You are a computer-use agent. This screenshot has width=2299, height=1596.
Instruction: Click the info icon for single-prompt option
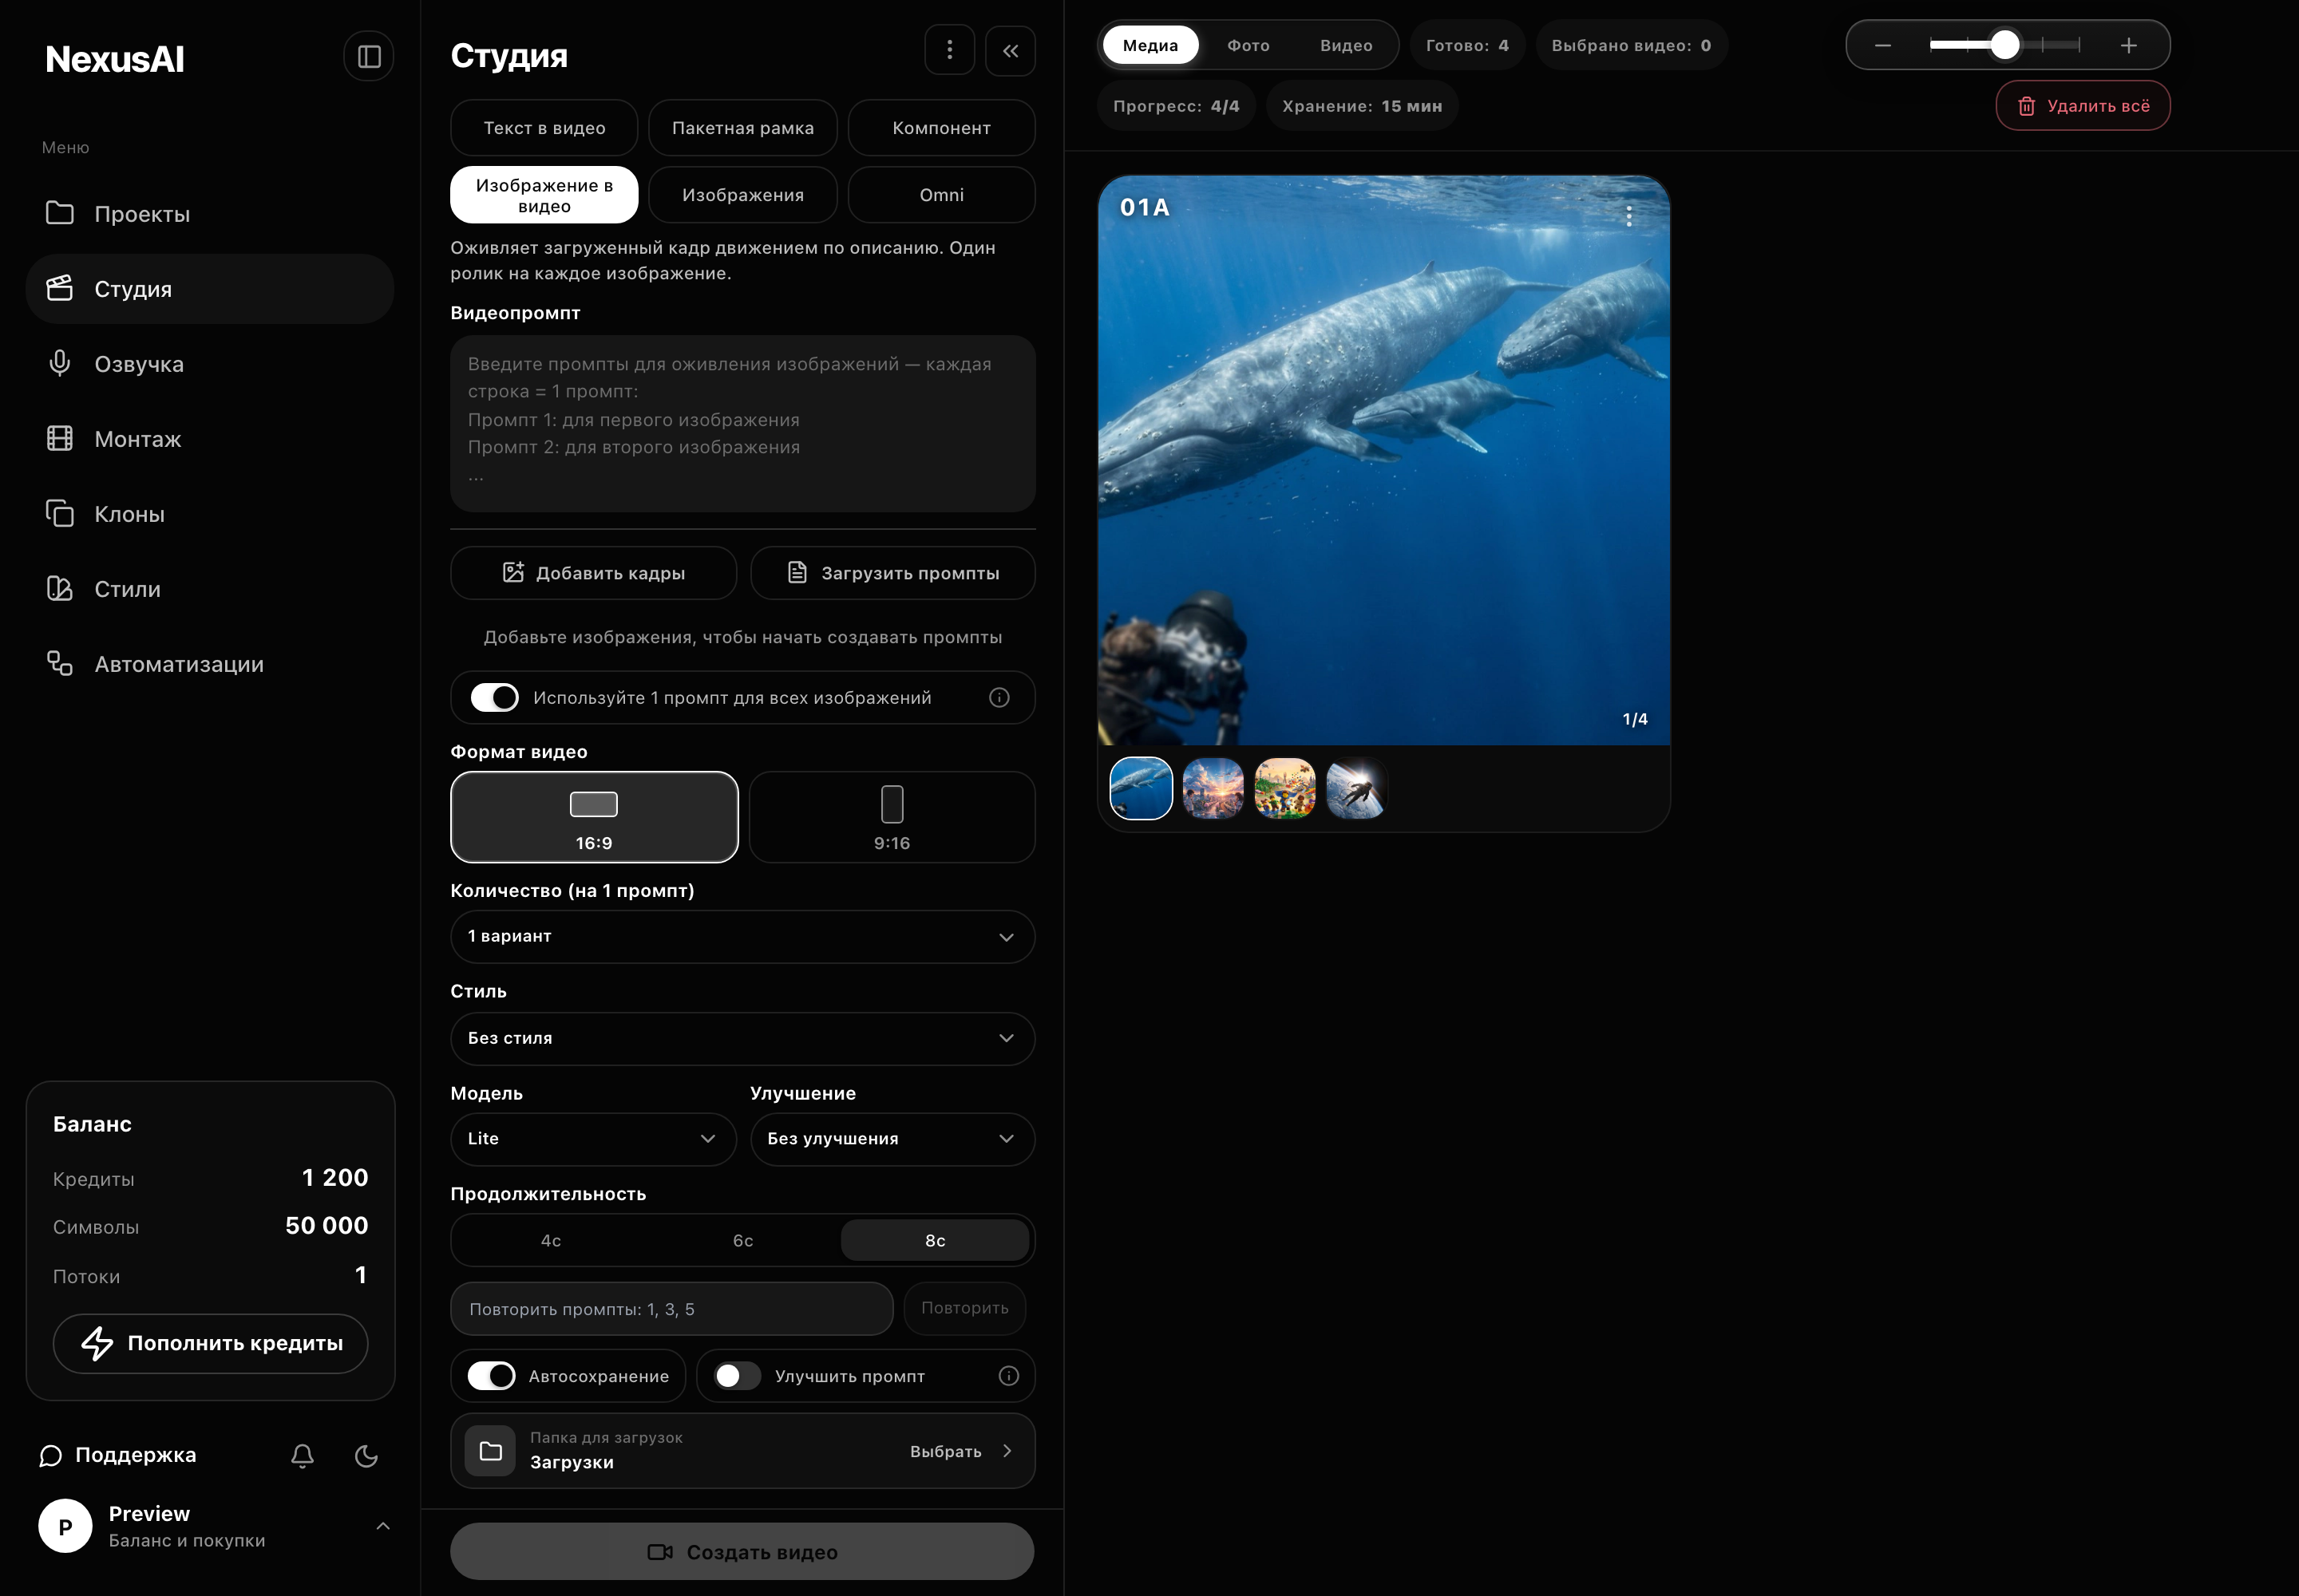point(999,697)
